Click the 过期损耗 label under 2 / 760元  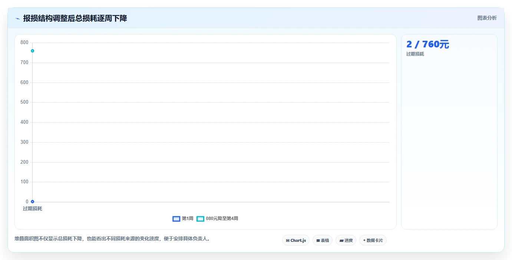(x=415, y=54)
